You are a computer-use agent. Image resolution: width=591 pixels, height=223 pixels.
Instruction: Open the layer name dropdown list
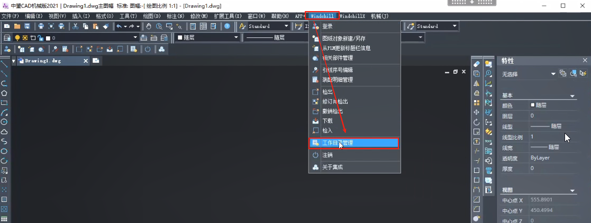point(135,38)
